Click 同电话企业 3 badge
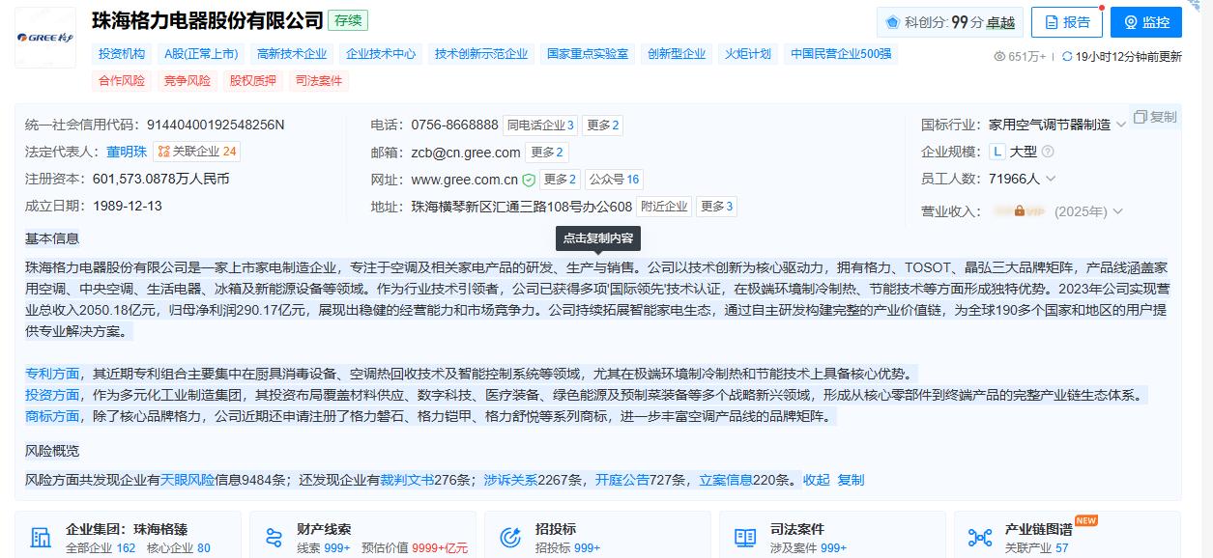This screenshot has width=1213, height=558. click(x=541, y=125)
